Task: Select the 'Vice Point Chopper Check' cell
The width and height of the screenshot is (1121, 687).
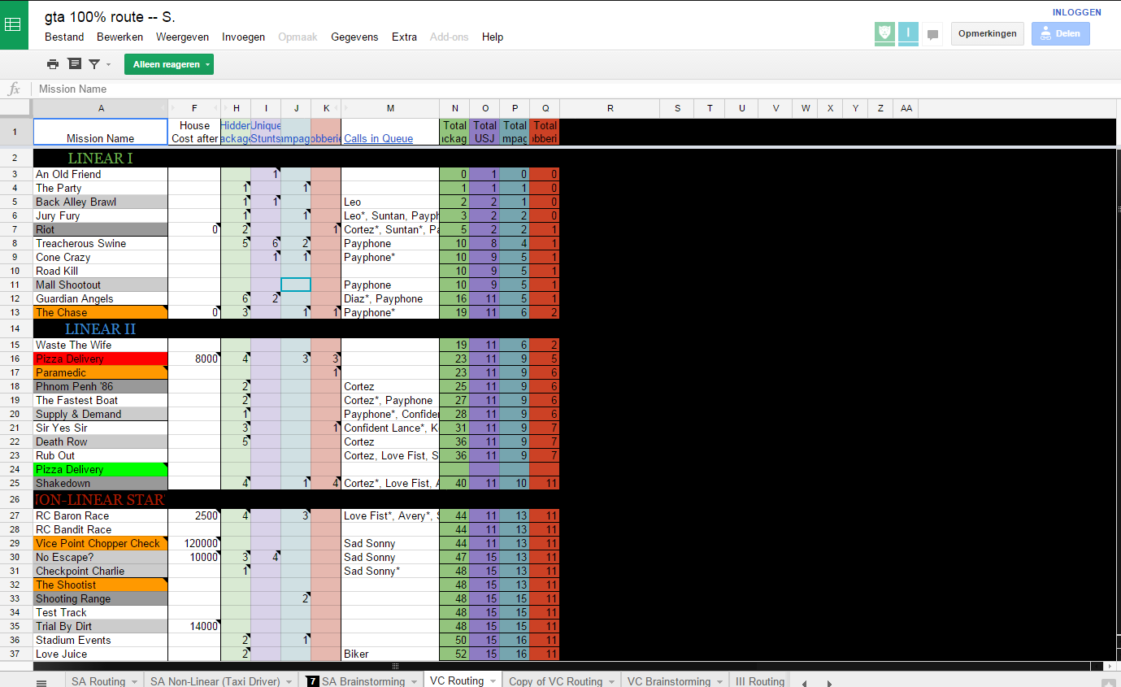Action: click(x=101, y=544)
